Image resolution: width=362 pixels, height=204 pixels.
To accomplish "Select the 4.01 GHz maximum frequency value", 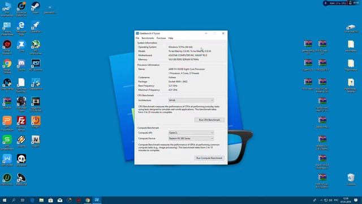I will click(173, 90).
